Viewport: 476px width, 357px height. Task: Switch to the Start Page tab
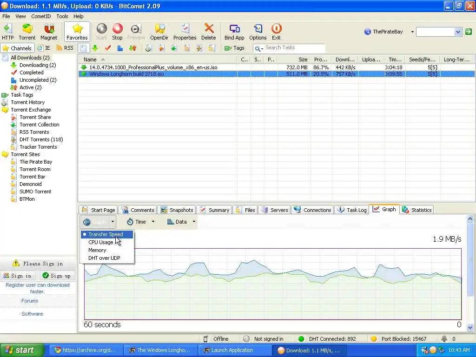(99, 210)
